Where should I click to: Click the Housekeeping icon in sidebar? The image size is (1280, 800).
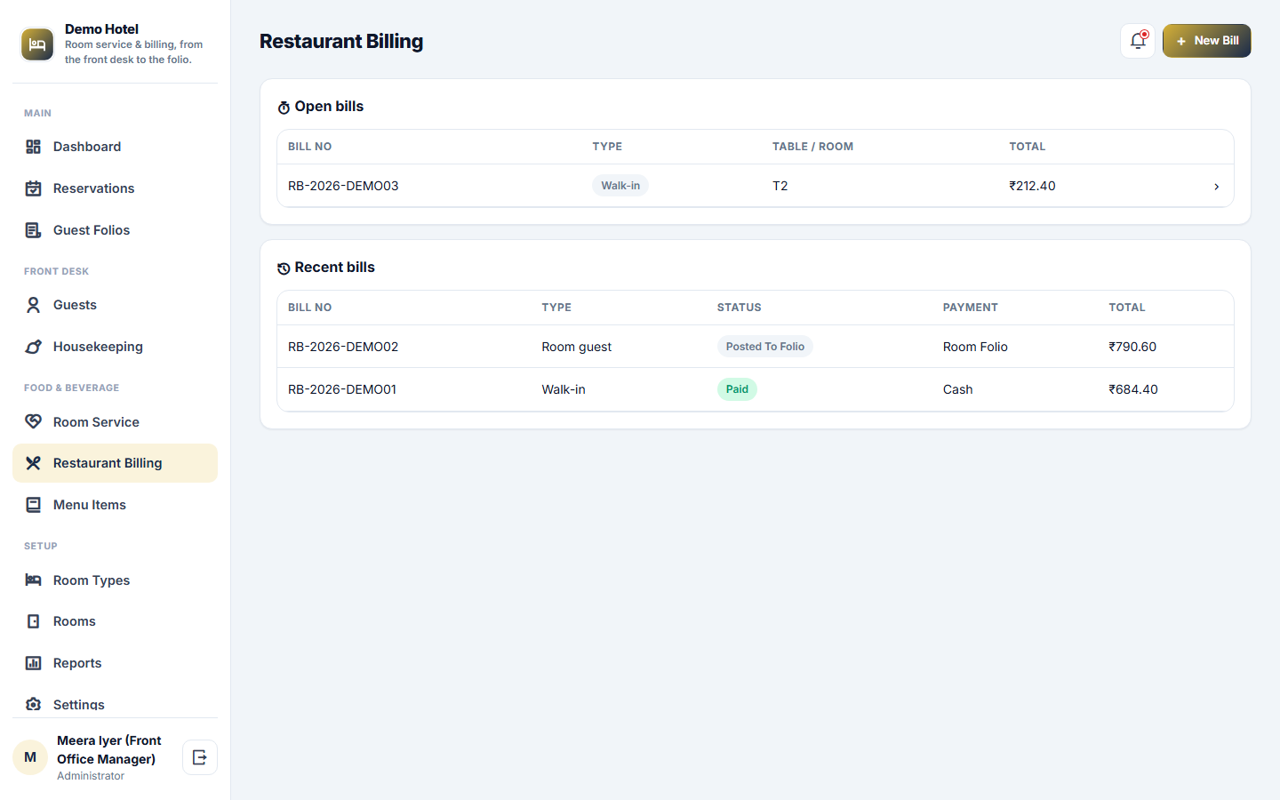(34, 347)
